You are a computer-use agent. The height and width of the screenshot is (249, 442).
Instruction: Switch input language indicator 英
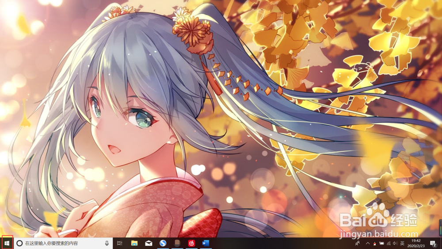point(402,243)
